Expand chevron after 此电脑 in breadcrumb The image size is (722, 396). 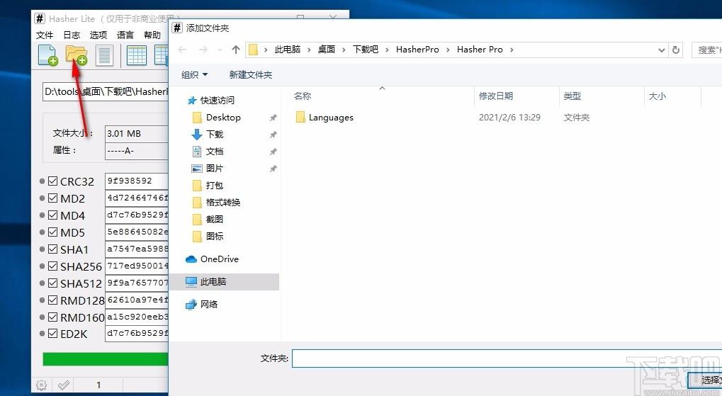309,50
